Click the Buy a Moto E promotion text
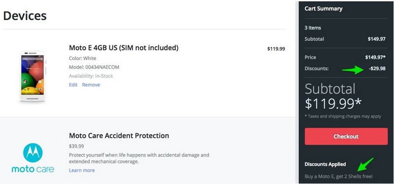 coord(338,177)
